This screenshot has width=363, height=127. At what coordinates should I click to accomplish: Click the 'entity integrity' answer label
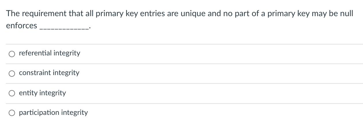point(42,93)
